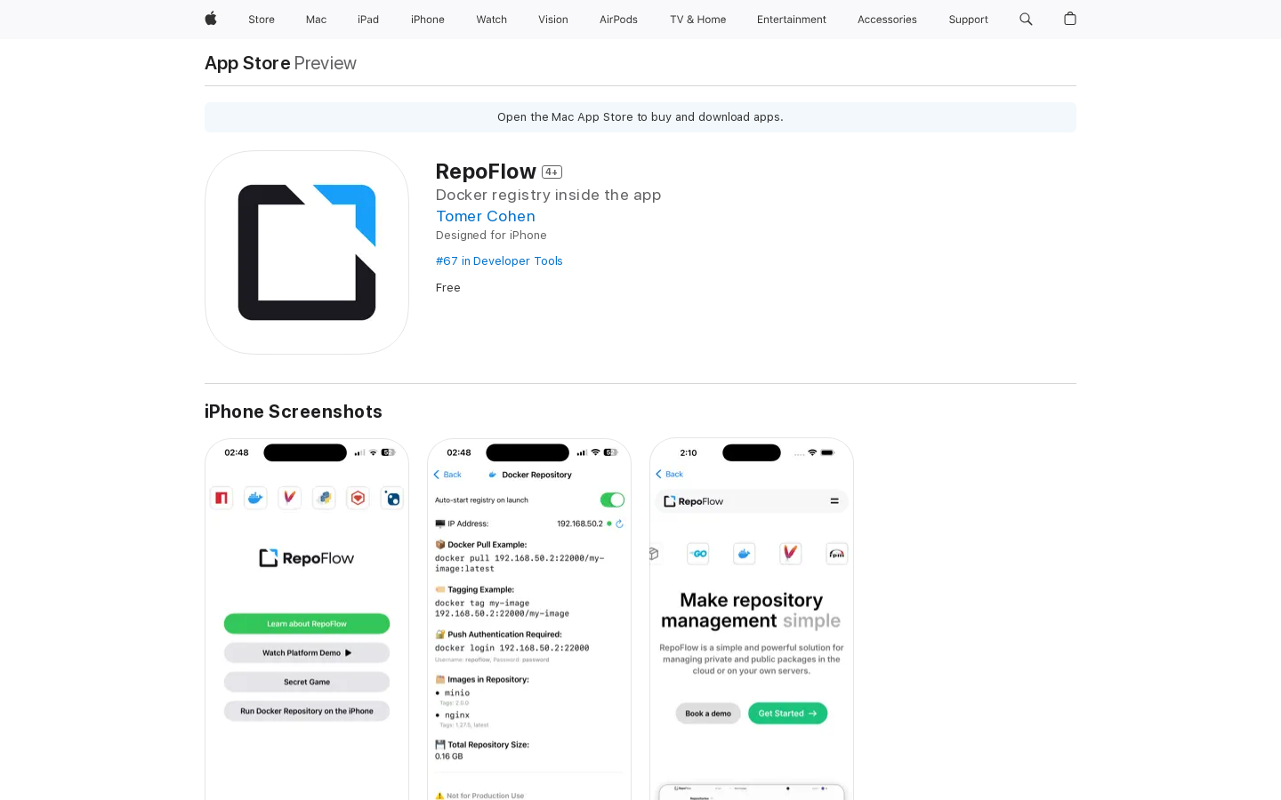Click the "nginx" image entry
This screenshot has width=1281, height=800.
click(x=457, y=715)
